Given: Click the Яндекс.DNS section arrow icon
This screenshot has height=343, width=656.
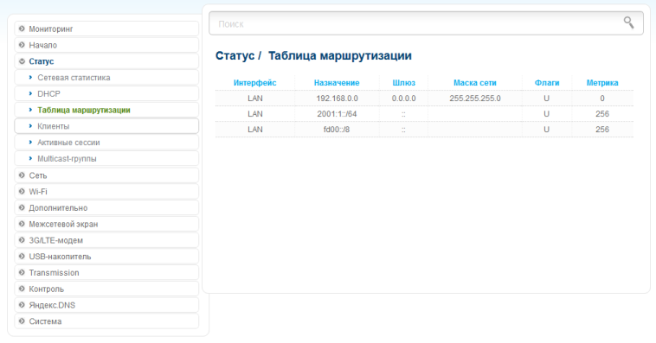Looking at the screenshot, I should [x=22, y=305].
